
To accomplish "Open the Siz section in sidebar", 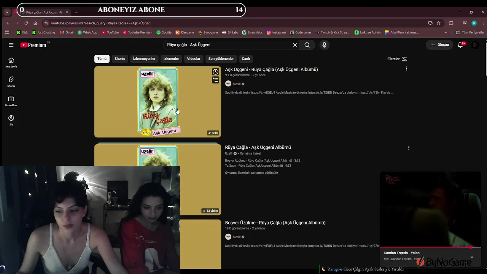I will (x=11, y=120).
